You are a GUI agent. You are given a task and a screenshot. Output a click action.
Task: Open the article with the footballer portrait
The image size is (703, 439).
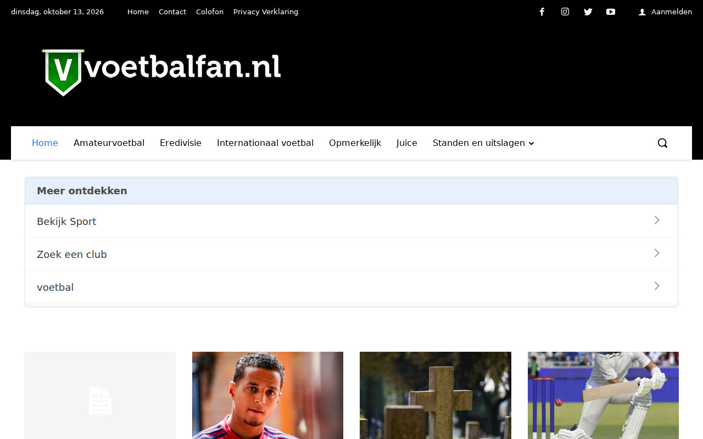[x=267, y=396]
